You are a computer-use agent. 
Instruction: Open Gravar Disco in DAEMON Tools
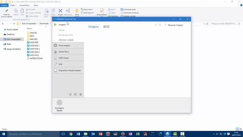coord(68,52)
